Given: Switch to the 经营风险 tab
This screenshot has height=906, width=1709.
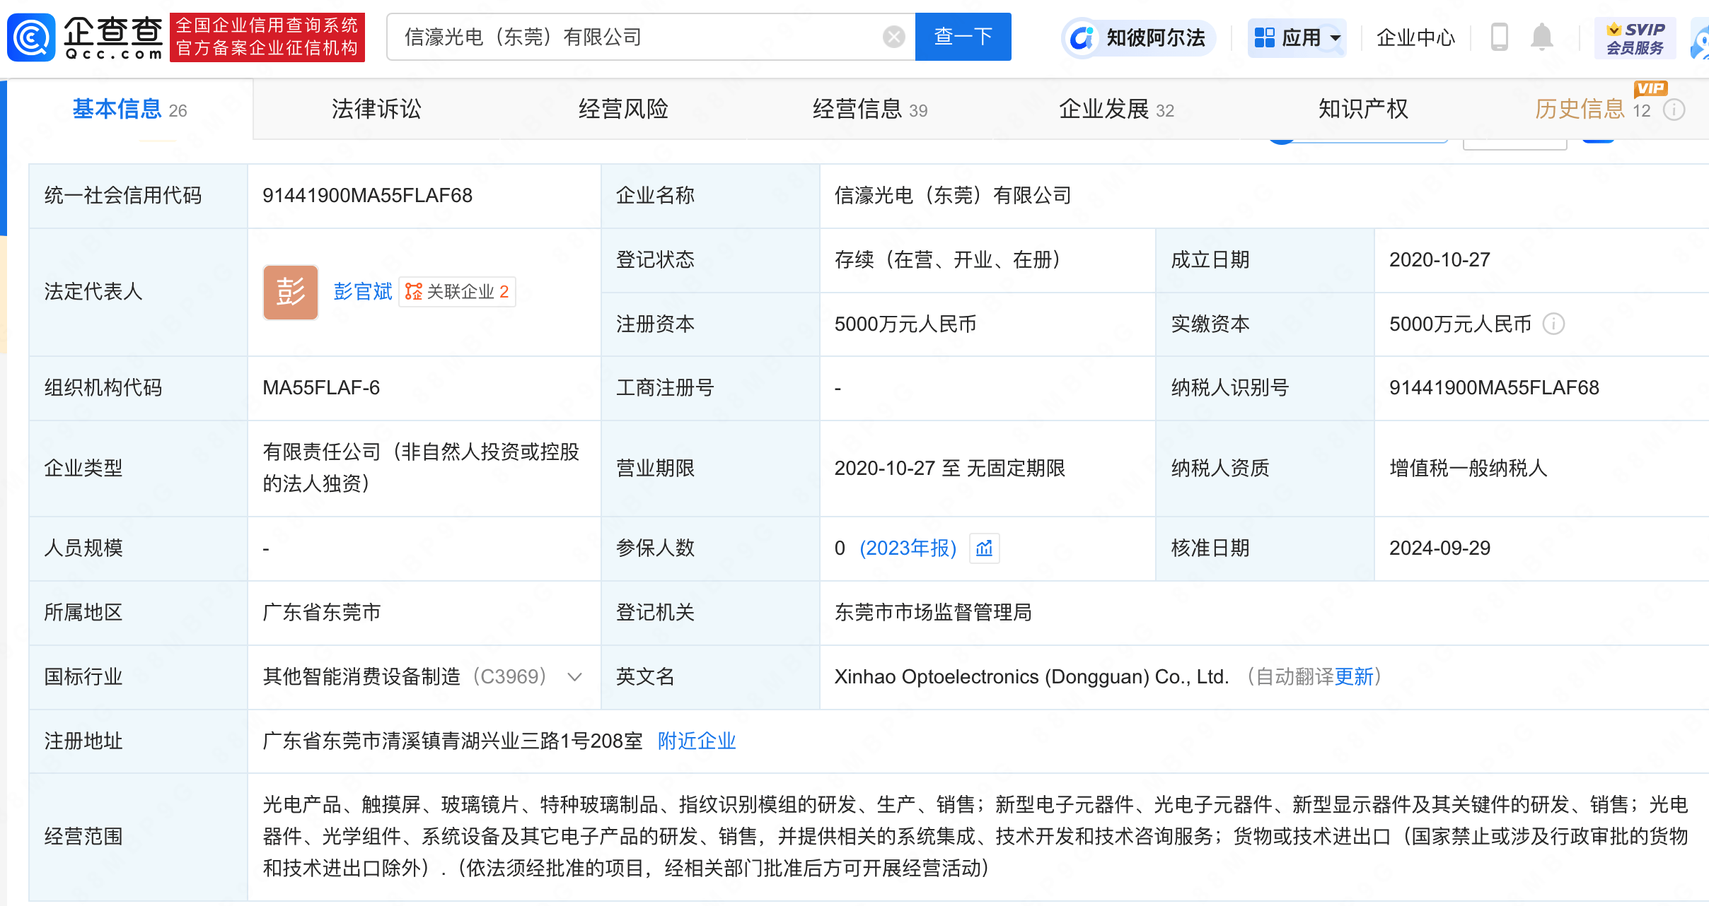Looking at the screenshot, I should [623, 110].
